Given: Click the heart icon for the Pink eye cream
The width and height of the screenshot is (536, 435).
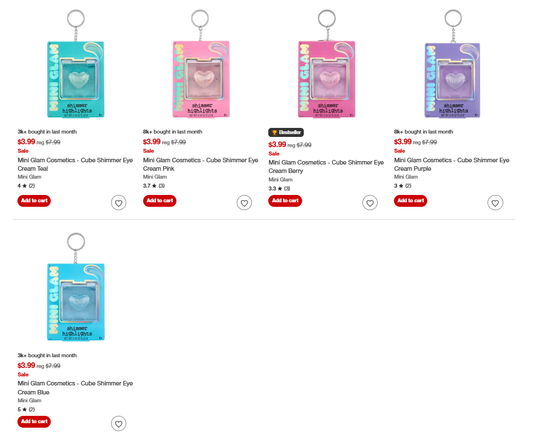Looking at the screenshot, I should click(x=244, y=202).
